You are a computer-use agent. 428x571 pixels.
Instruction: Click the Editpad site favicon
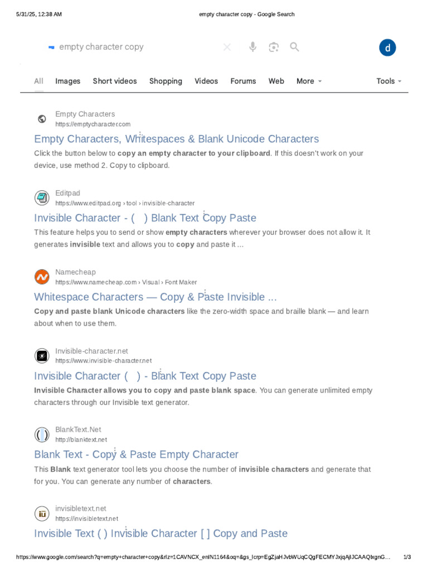(42, 197)
